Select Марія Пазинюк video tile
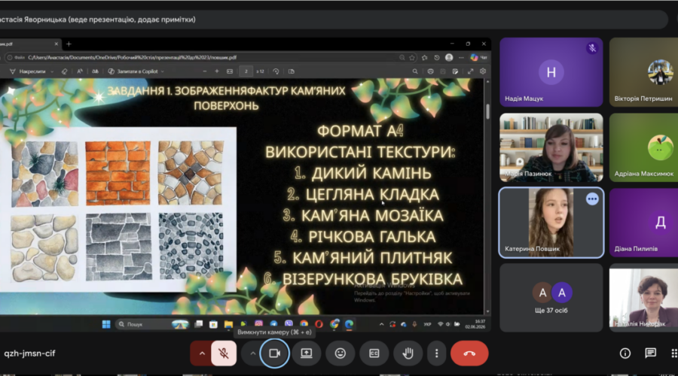The height and width of the screenshot is (376, 678). (551, 147)
